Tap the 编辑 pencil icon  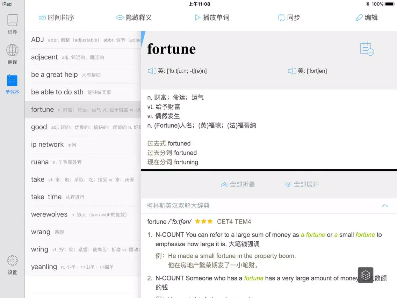pos(359,17)
